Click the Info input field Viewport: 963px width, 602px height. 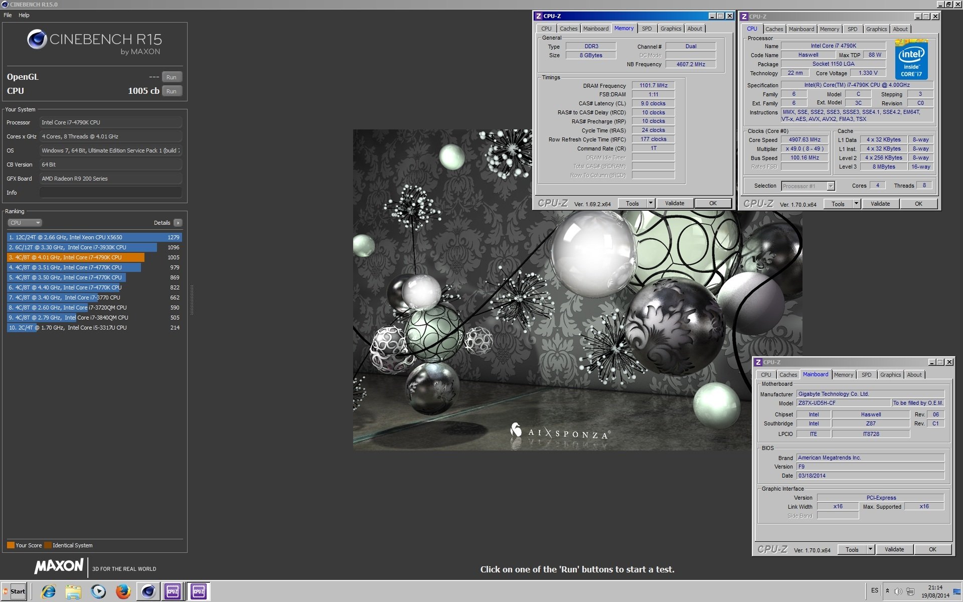pyautogui.click(x=110, y=193)
